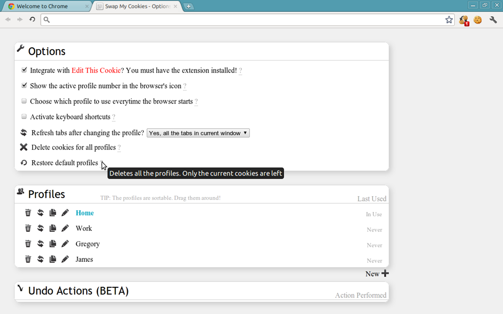
Task: Click Restore default profiles text
Action: [x=64, y=162]
